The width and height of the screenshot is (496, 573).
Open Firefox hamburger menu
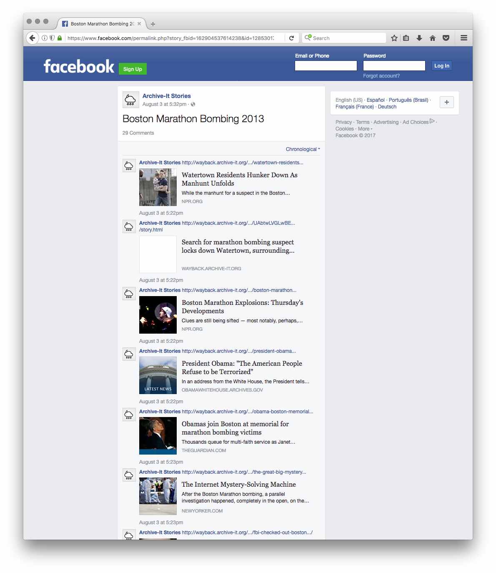click(463, 38)
